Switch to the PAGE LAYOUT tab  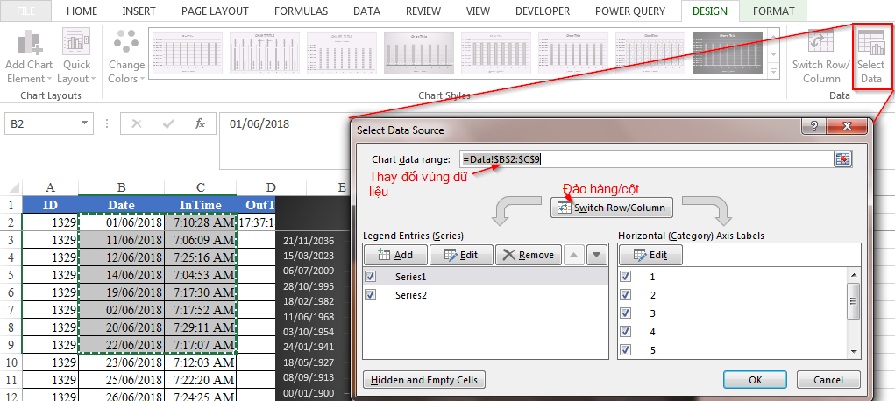coord(215,11)
